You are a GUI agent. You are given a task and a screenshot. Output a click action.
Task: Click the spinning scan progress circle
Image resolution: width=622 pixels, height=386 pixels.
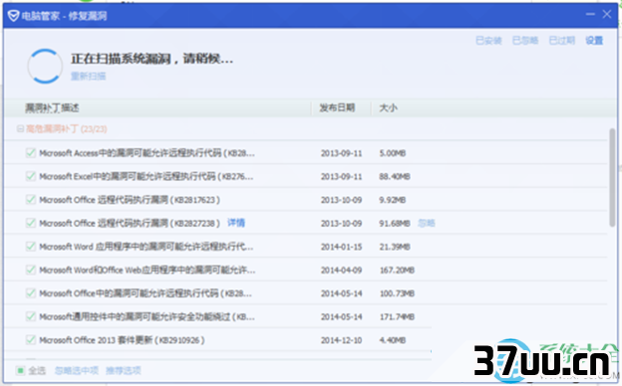45,66
